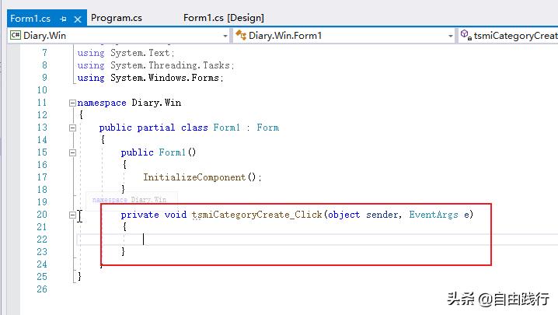Pin the Form1.cs tab

coord(63,18)
